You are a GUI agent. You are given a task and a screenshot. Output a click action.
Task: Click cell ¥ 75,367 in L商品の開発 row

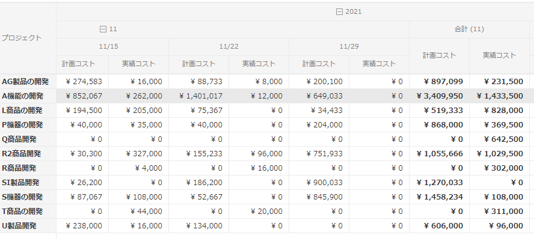199,111
